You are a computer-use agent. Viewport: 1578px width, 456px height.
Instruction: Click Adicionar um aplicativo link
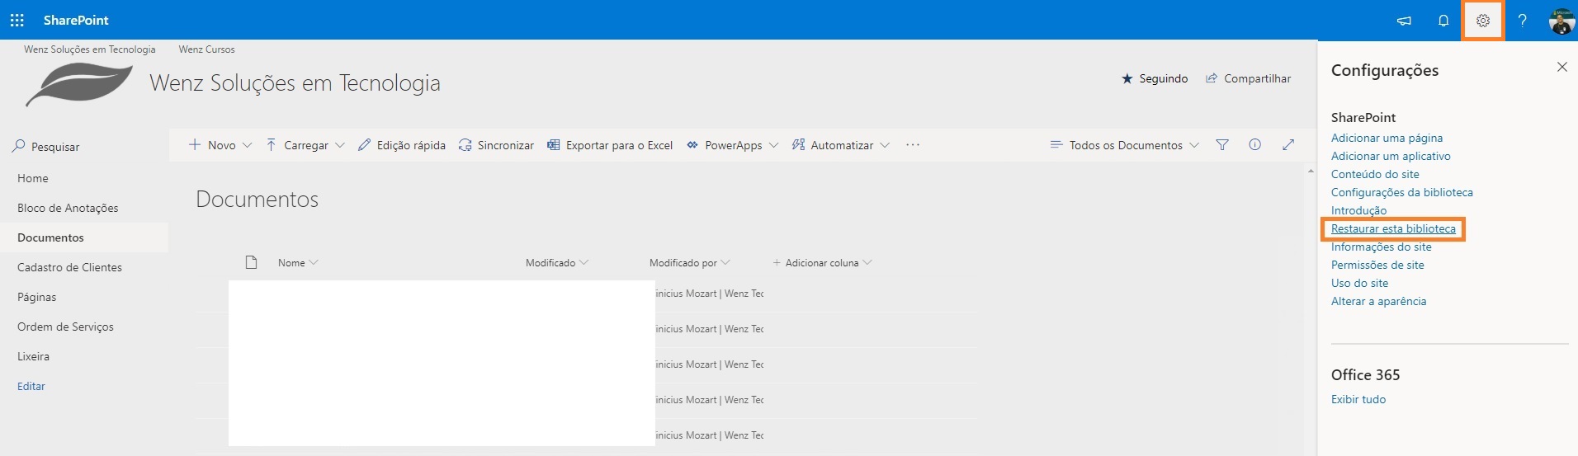[1391, 156]
